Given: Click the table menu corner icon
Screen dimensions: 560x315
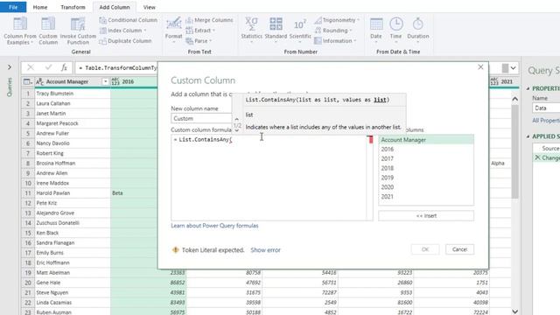Looking at the screenshot, I should click(27, 81).
